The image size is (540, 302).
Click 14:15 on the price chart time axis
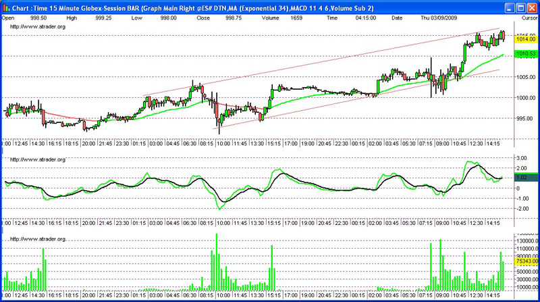tap(493, 143)
